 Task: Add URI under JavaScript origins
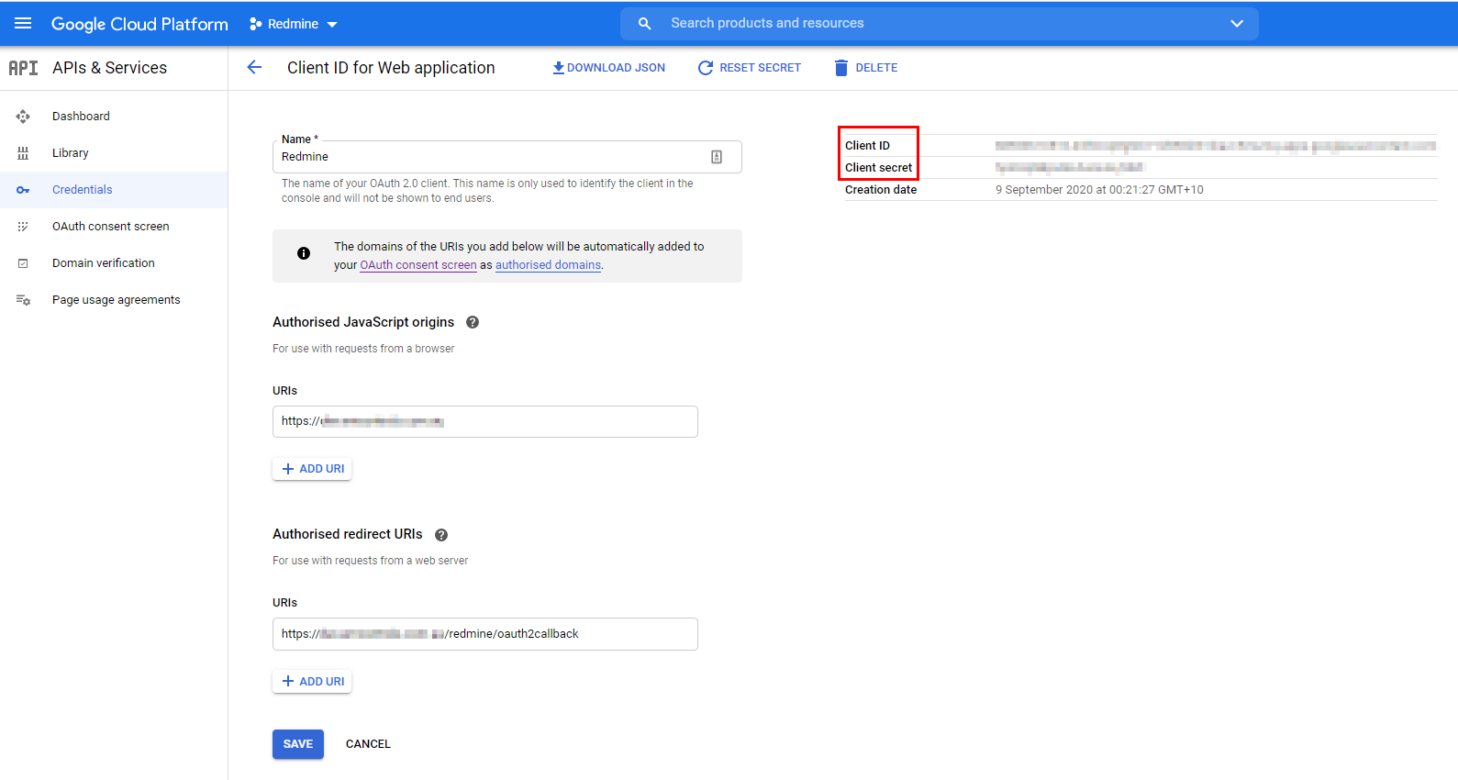click(x=312, y=469)
